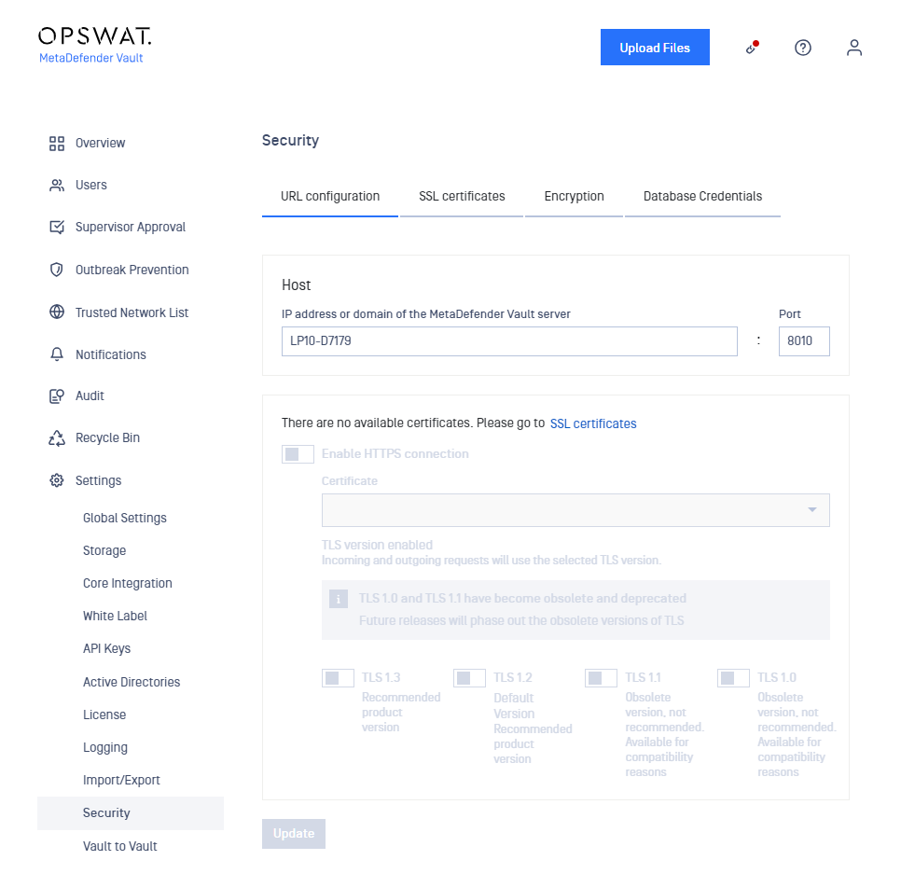Switch to the Database Credentials tab
Screen dimensions: 901x874
[702, 197]
